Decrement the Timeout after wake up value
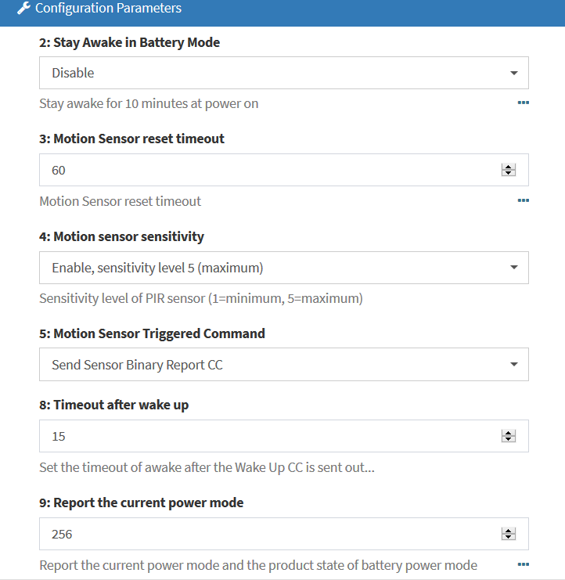 click(x=509, y=439)
